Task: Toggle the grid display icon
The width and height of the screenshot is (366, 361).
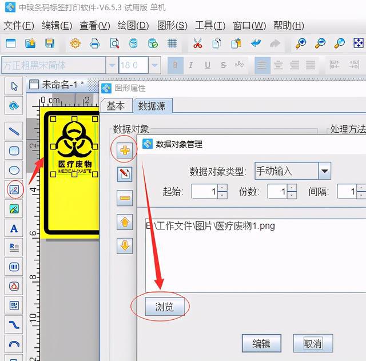Action: point(172,43)
